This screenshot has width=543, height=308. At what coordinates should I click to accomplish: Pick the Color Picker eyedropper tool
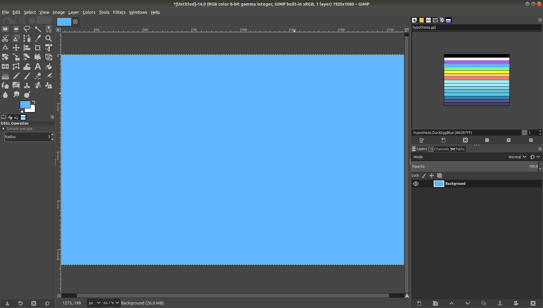click(x=38, y=38)
